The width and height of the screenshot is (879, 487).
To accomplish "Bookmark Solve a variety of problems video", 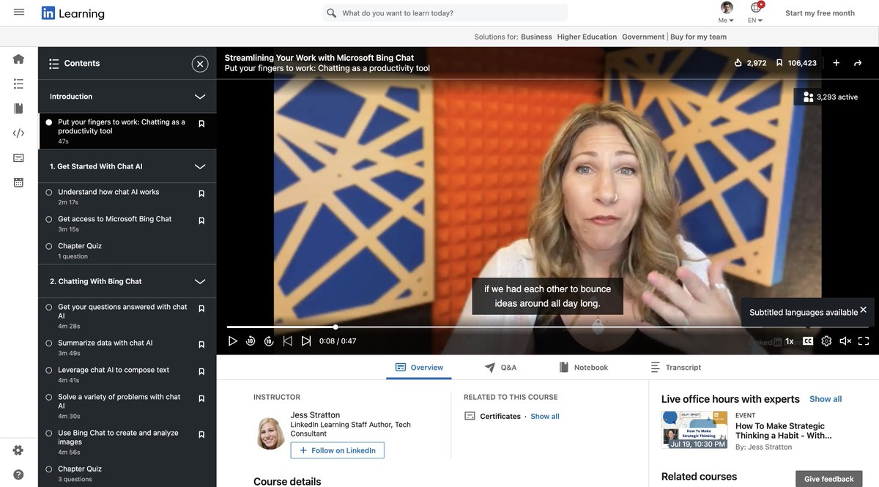I will (201, 398).
